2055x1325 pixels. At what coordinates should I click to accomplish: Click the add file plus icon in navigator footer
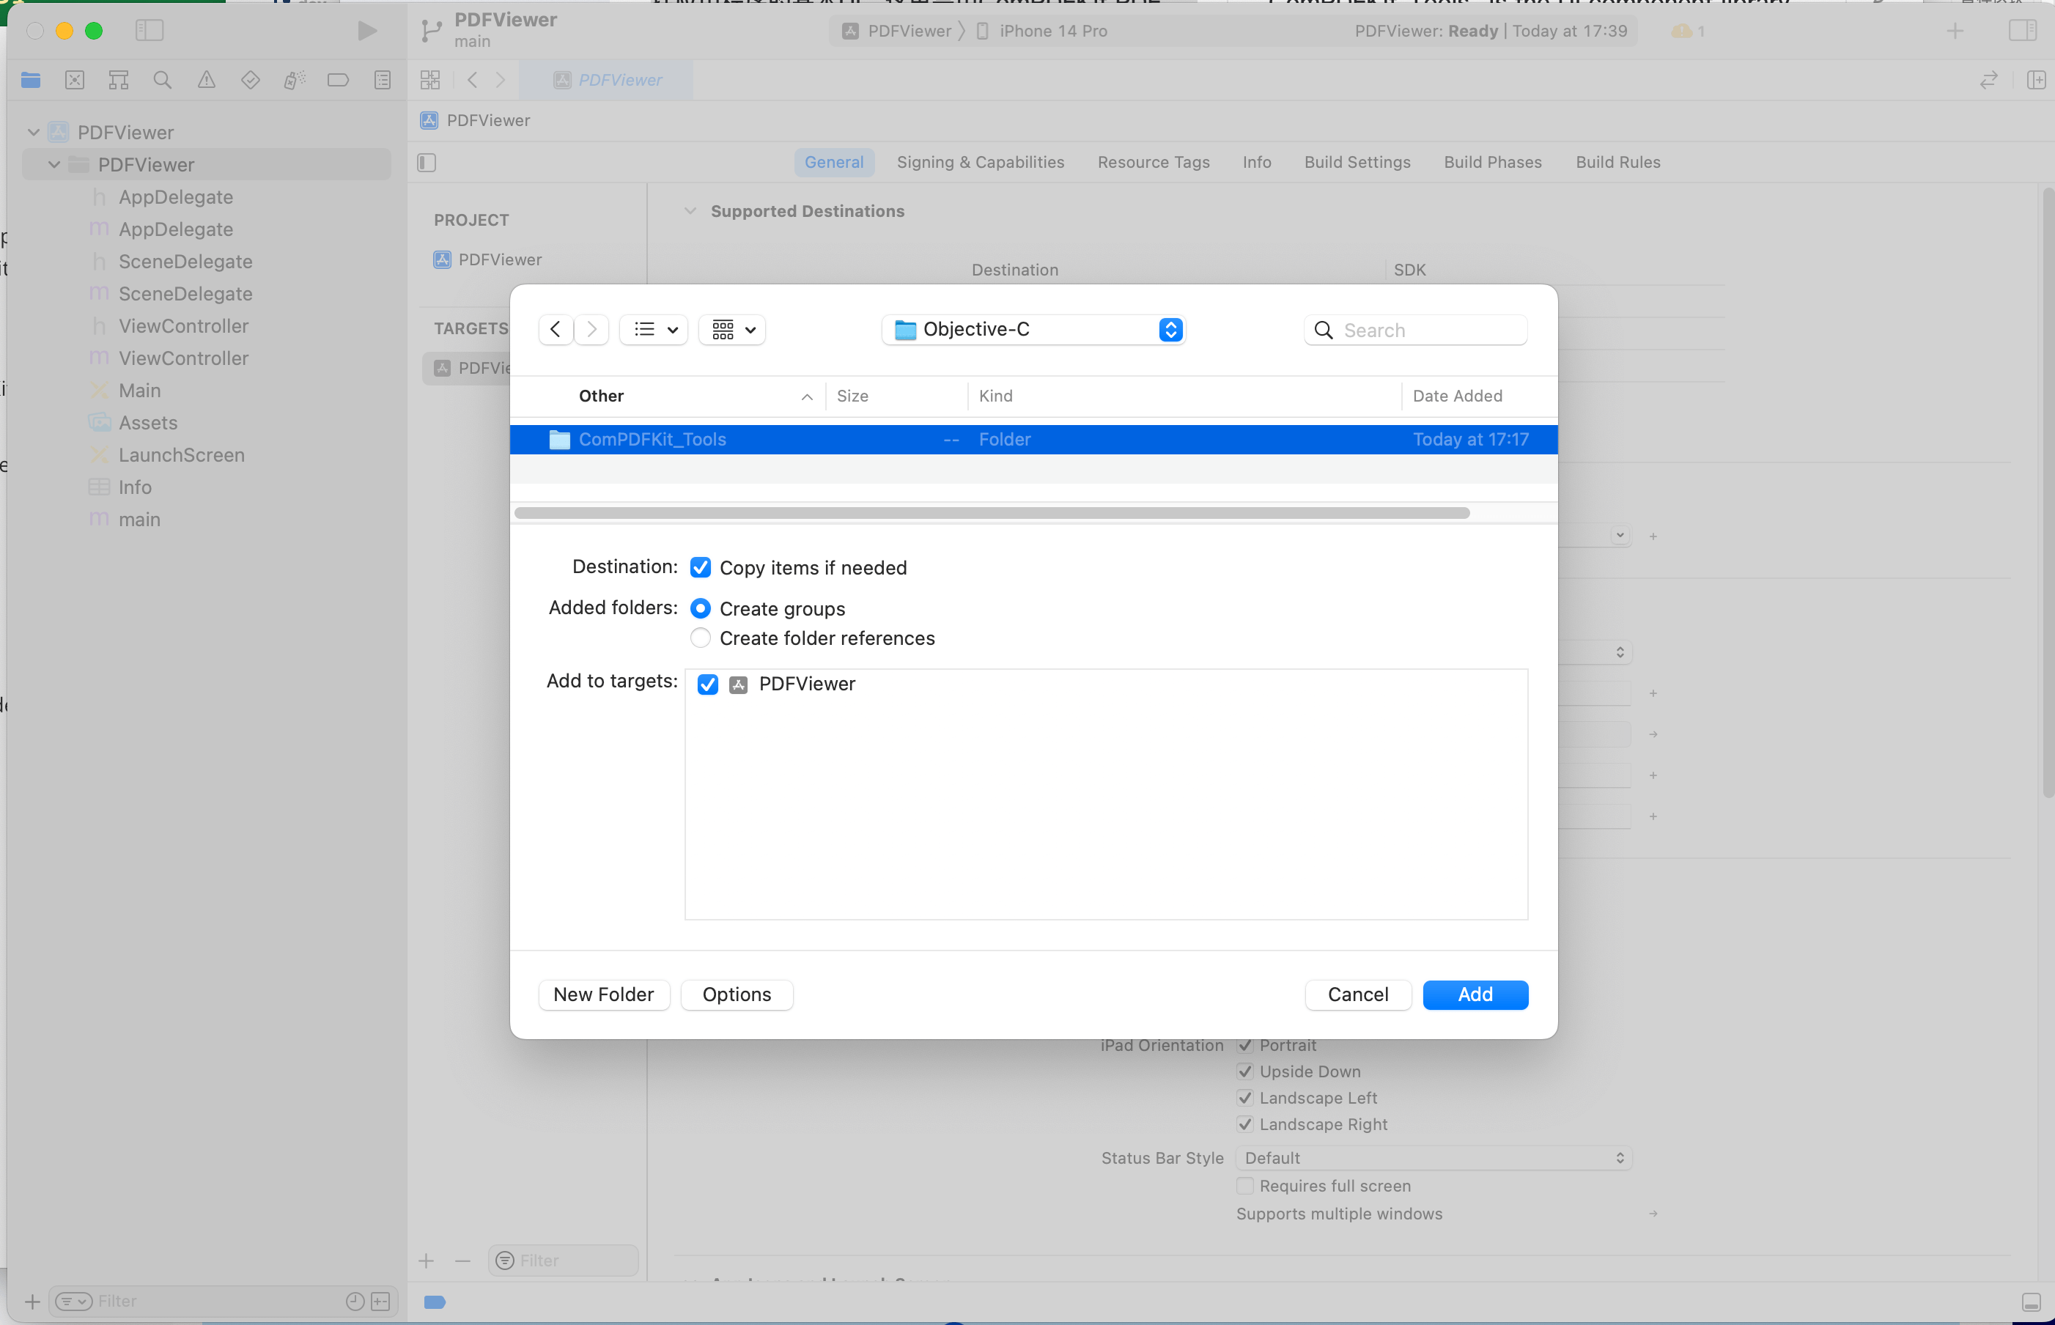click(x=33, y=1301)
